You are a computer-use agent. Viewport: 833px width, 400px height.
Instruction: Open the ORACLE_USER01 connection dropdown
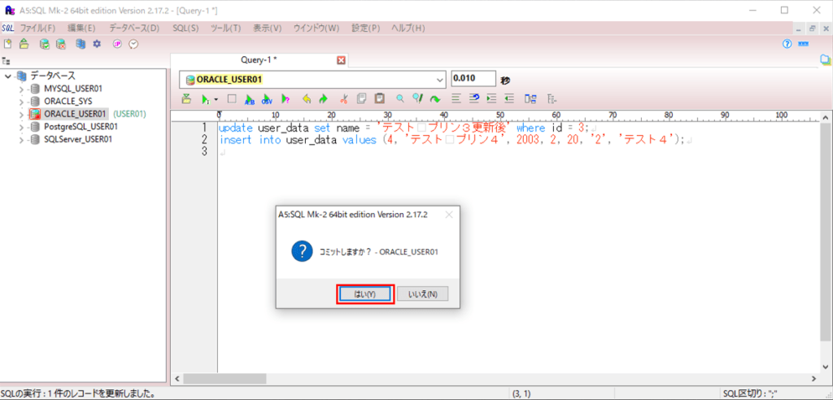coord(440,79)
